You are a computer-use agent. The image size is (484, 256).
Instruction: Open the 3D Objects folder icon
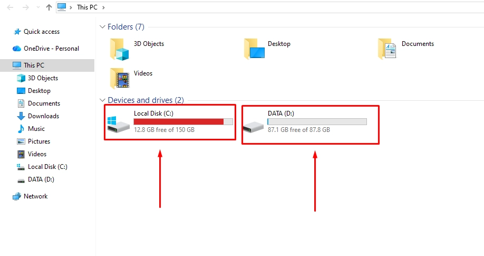(x=120, y=50)
